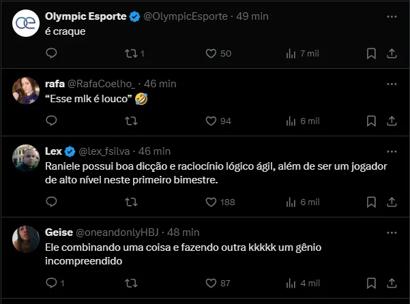Bookmark Olympic Esporte's tweet
This screenshot has width=410, height=304.
pyautogui.click(x=371, y=53)
